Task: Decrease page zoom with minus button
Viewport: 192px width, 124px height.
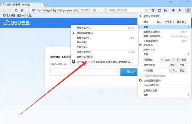Action: click(x=162, y=60)
